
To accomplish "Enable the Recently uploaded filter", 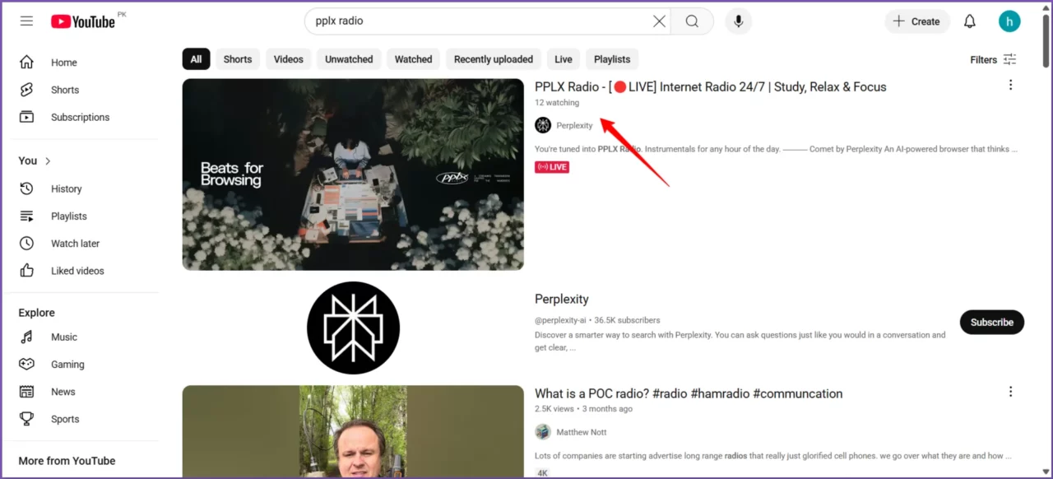I will (493, 58).
